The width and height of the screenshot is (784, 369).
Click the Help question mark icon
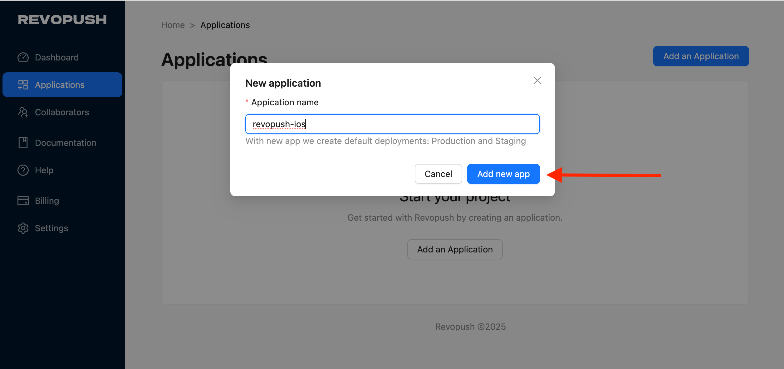click(x=23, y=170)
